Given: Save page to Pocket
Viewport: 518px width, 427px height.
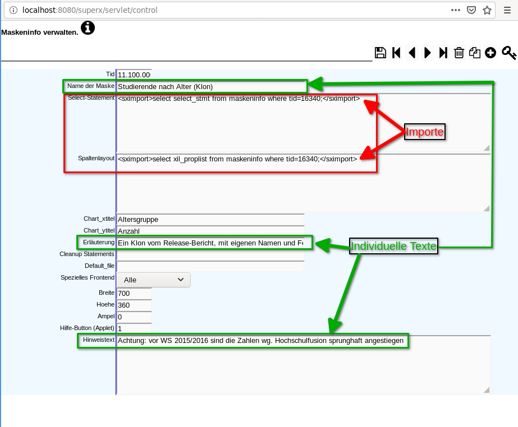Looking at the screenshot, I should click(471, 10).
